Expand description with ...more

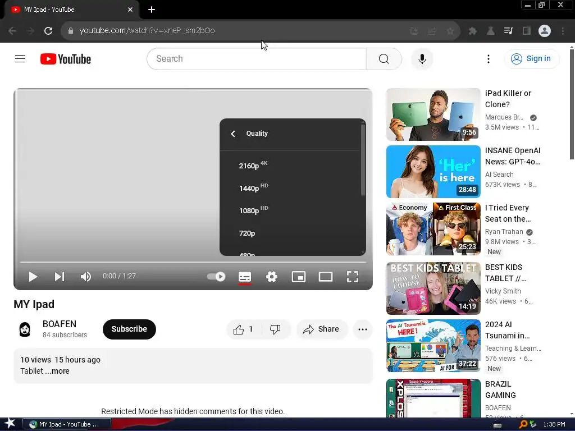(x=57, y=371)
